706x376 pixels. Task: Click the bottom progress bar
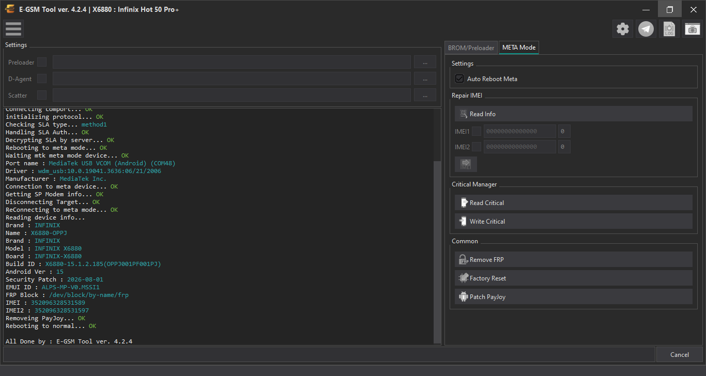pos(329,354)
